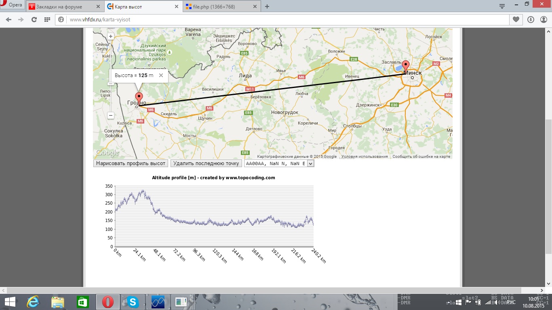Open the Opera main menu
Image resolution: width=552 pixels, height=310 pixels.
coord(12,5)
